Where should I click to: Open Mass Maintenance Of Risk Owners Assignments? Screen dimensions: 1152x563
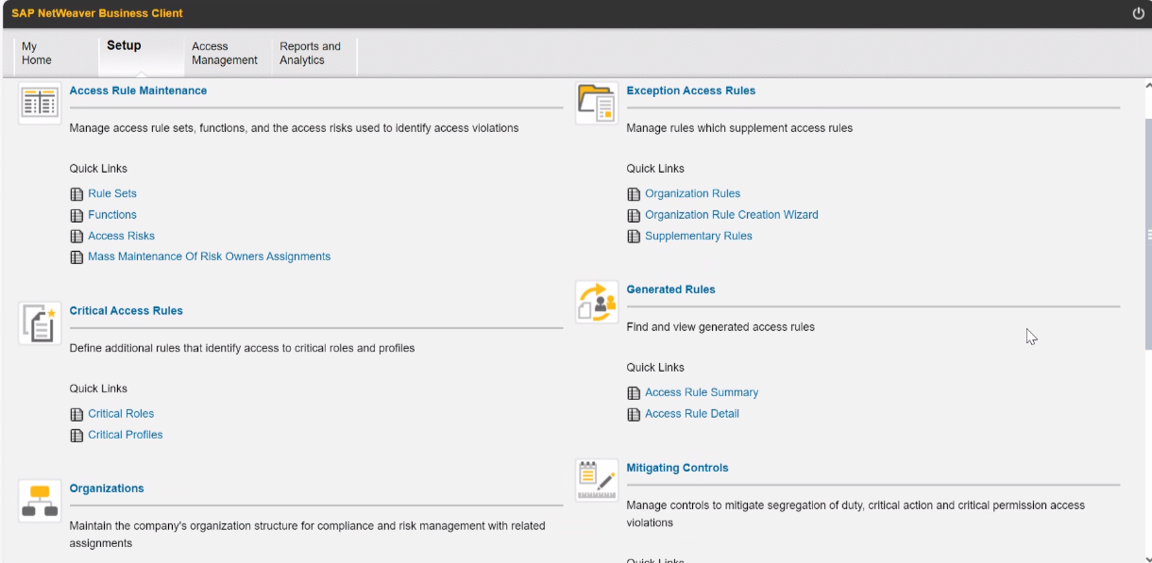click(x=209, y=257)
